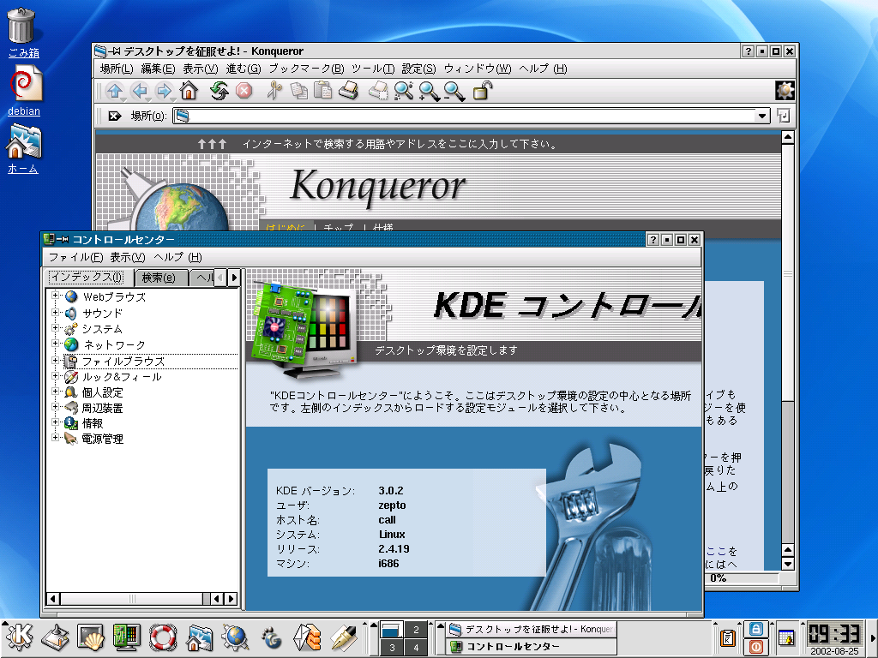This screenshot has height=658, width=878.
Task: Stop loading with the red stop icon
Action: click(x=244, y=91)
